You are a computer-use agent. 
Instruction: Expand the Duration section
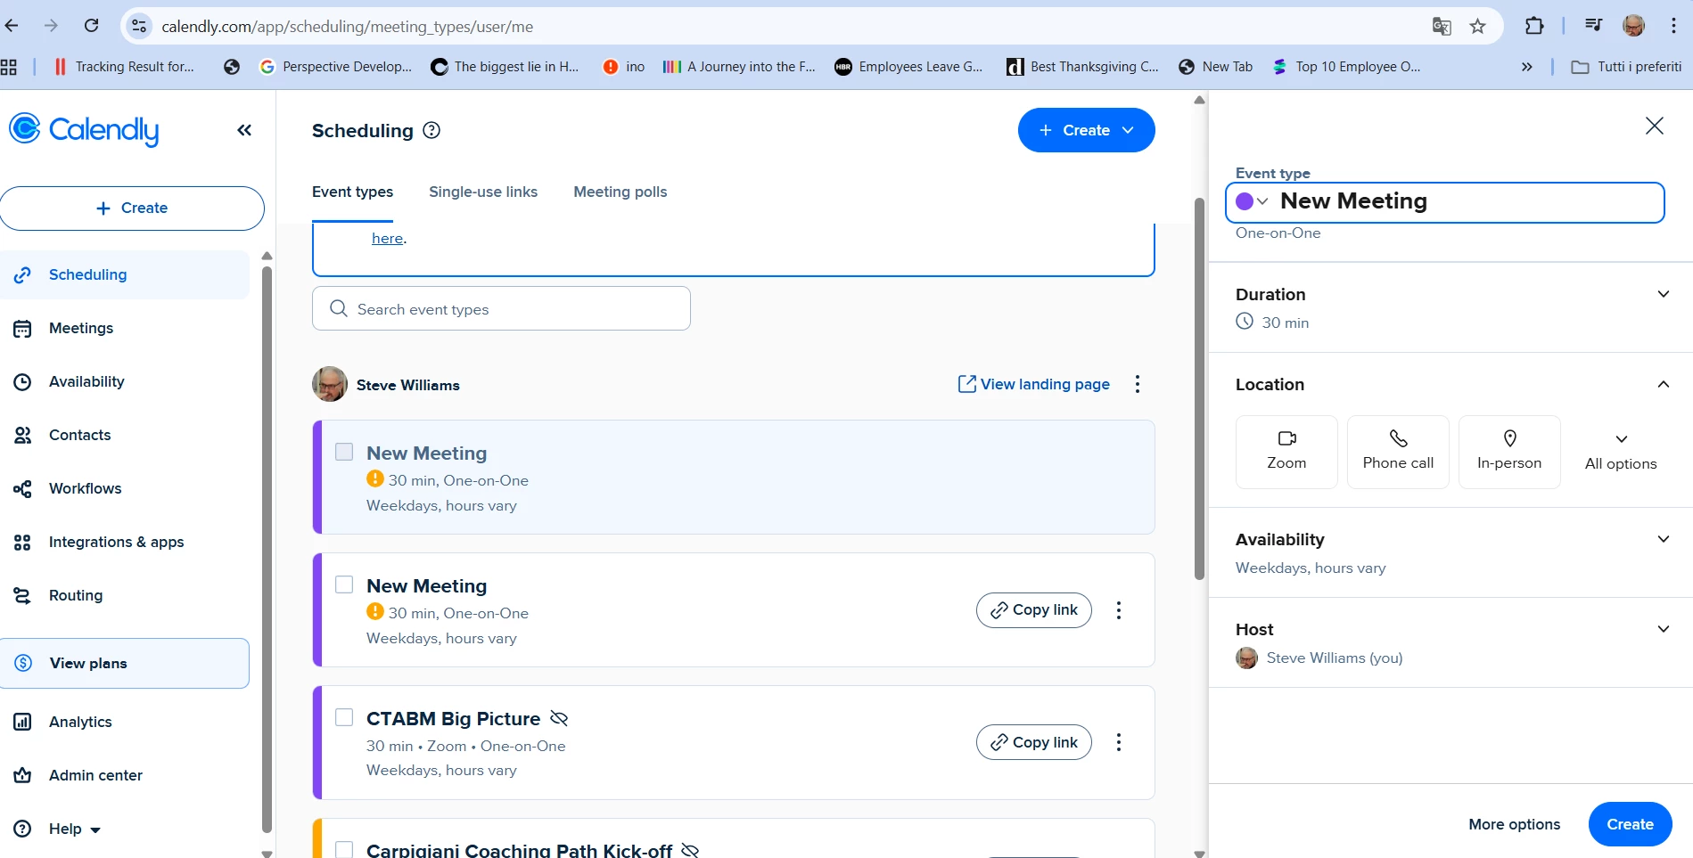[1663, 294]
